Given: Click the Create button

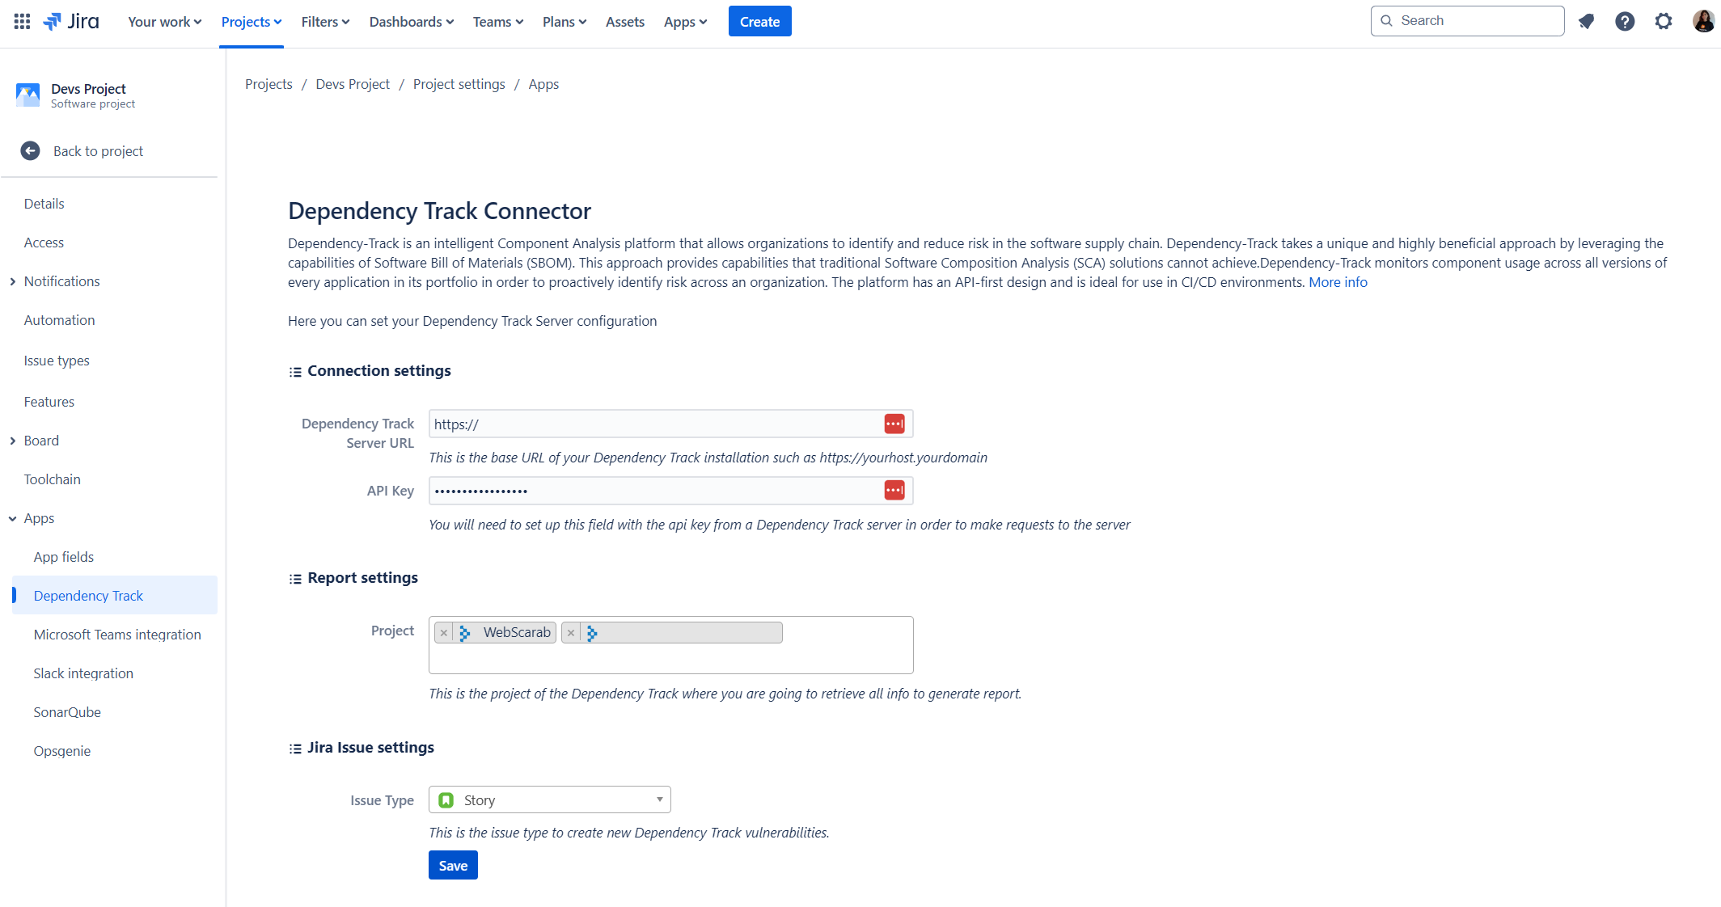Looking at the screenshot, I should (x=759, y=22).
